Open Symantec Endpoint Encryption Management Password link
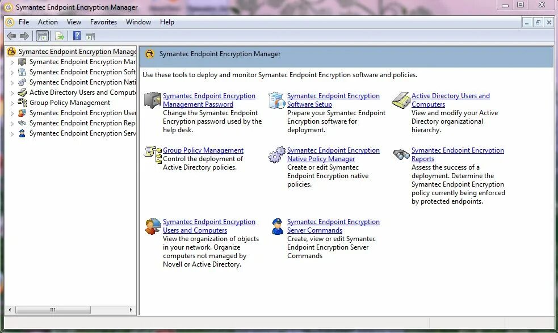This screenshot has width=558, height=333. [x=209, y=100]
